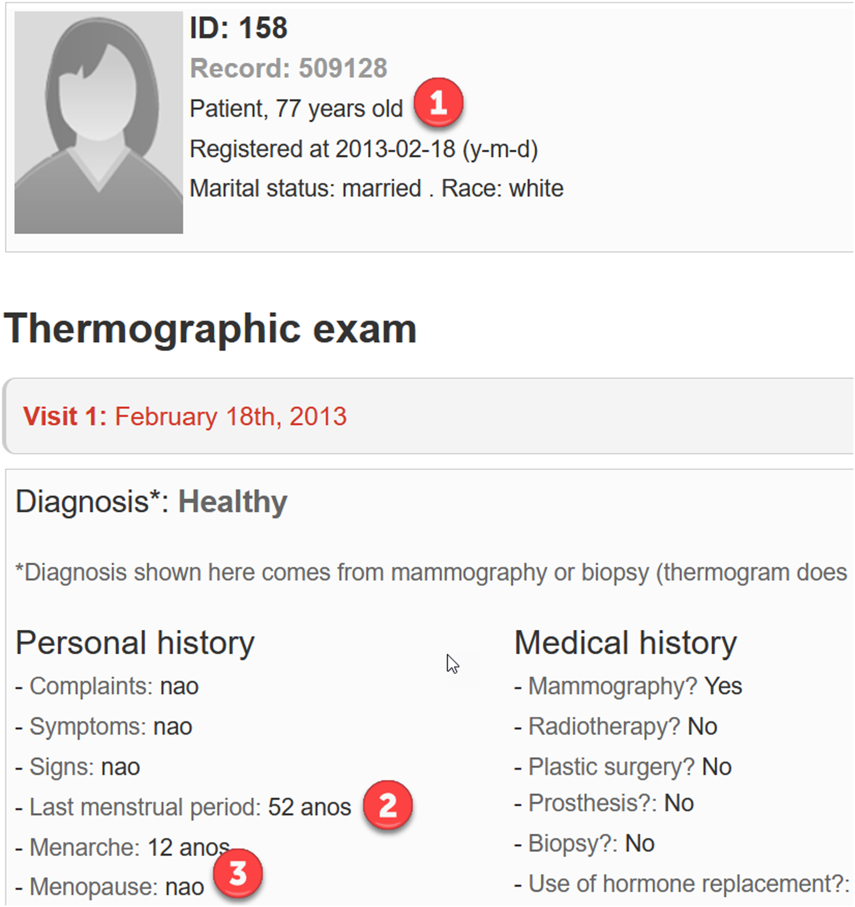The width and height of the screenshot is (855, 907).
Task: Click the Last menstrual period entry
Action: 183,807
